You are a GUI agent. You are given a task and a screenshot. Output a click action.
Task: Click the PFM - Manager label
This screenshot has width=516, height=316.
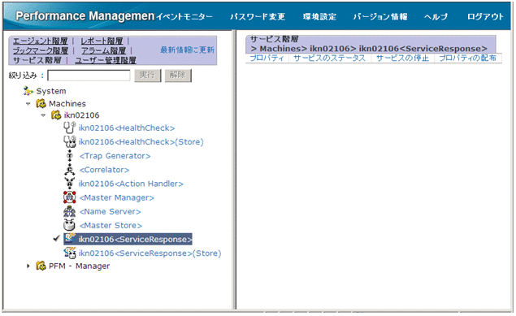point(79,266)
